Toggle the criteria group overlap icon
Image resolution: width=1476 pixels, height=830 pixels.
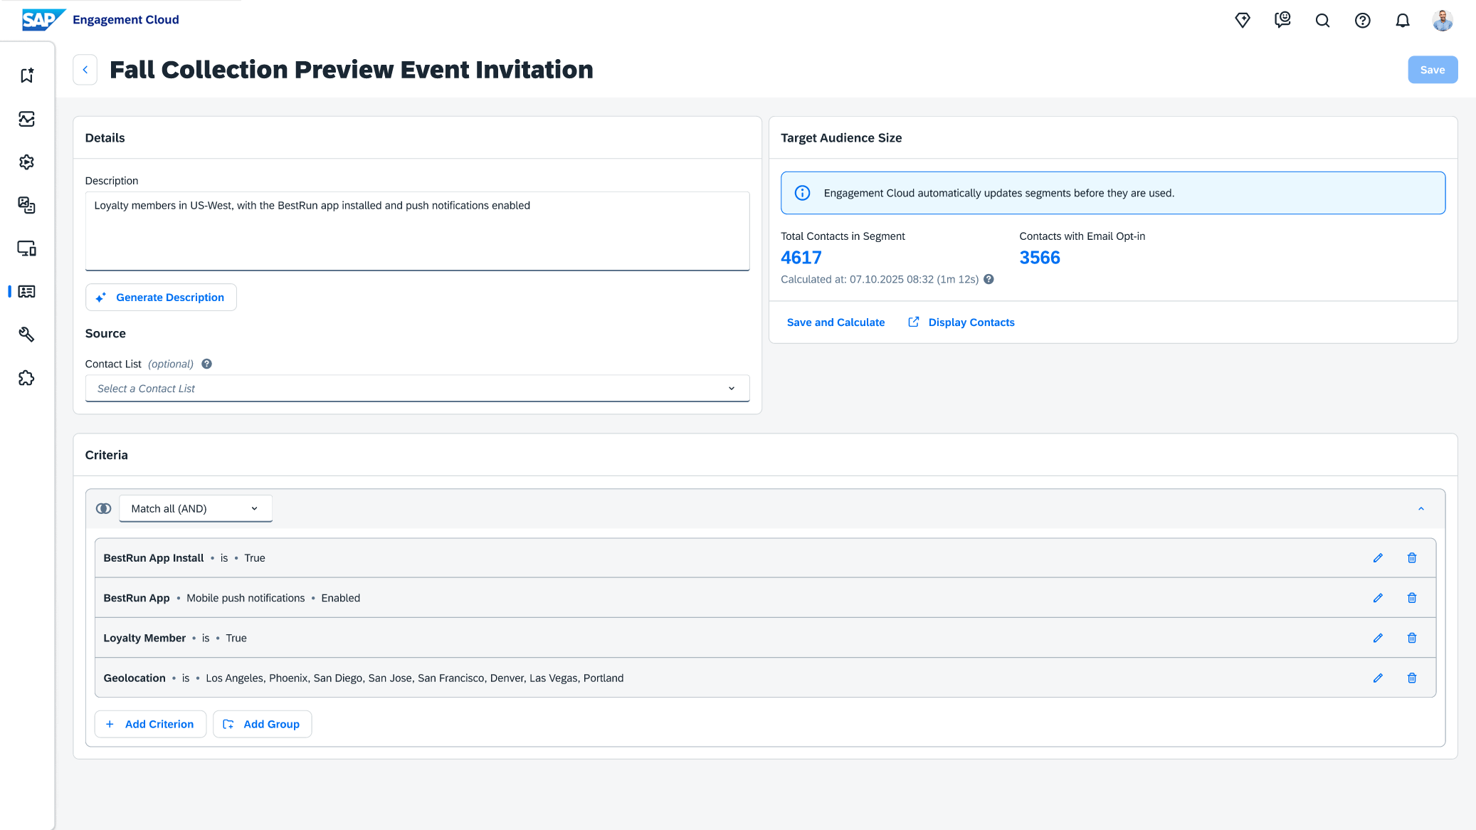tap(104, 508)
